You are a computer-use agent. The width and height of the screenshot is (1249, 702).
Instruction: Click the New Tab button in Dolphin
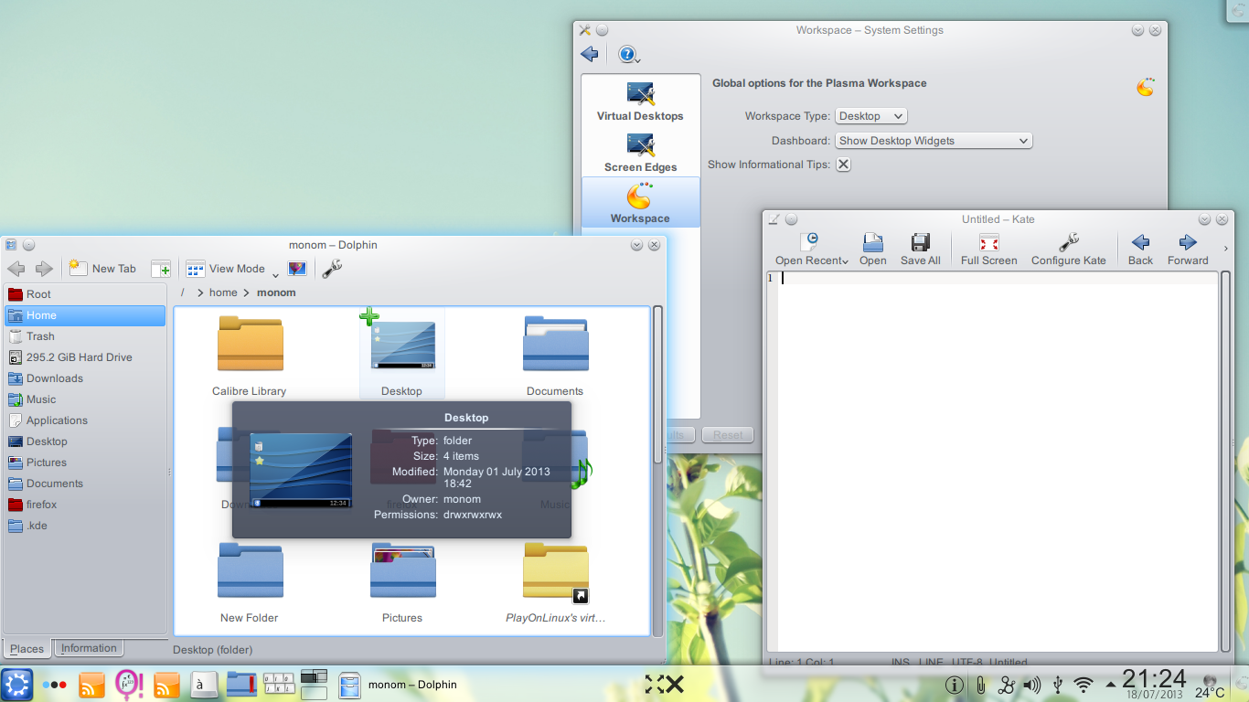pyautogui.click(x=102, y=269)
